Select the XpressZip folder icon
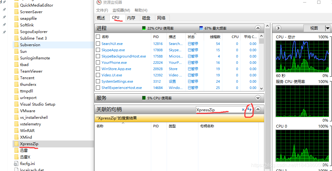Screen dimensions: 332x171 (17, 144)
